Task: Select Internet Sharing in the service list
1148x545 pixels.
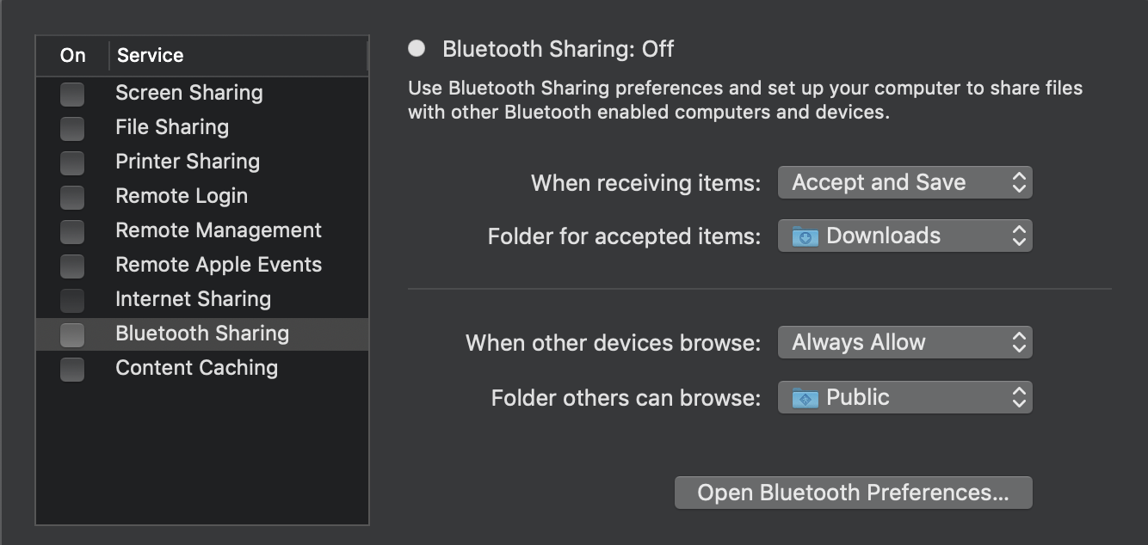Action: (x=193, y=299)
